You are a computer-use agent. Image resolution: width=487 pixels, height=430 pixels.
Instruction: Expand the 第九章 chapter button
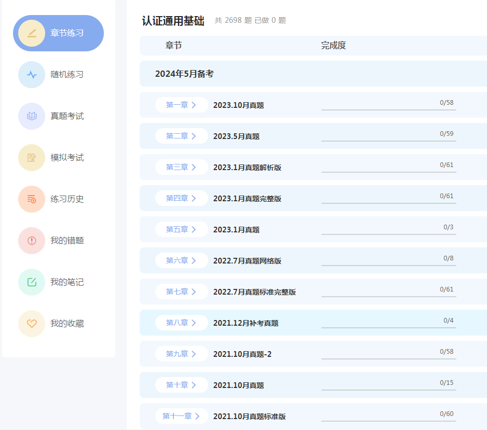181,354
